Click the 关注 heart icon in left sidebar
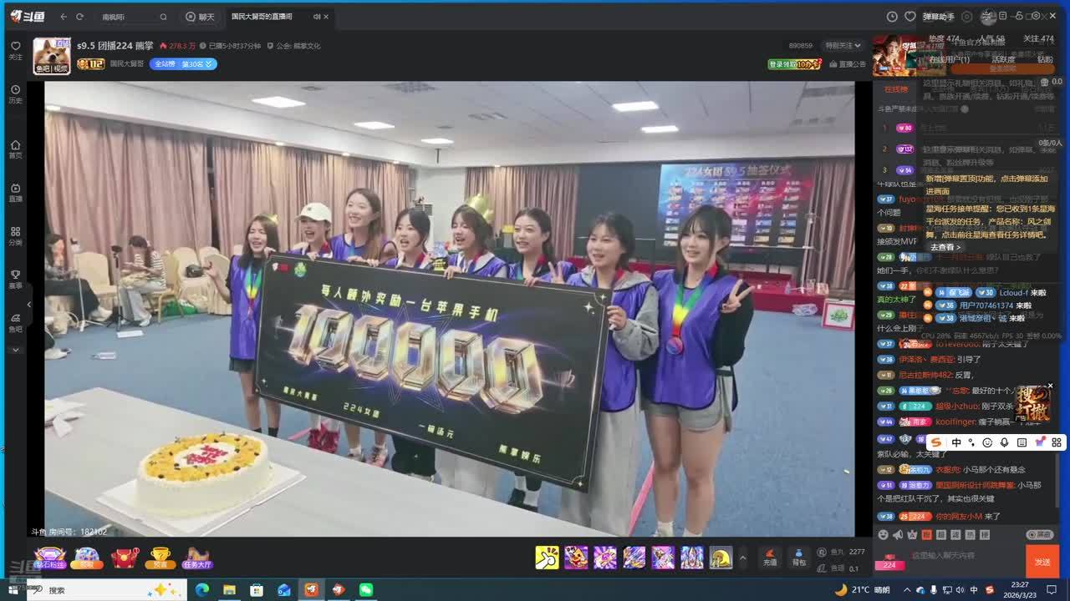The width and height of the screenshot is (1070, 601). pos(15,48)
